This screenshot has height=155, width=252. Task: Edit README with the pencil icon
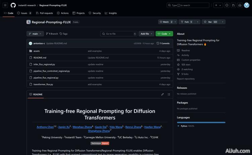tap(163, 94)
